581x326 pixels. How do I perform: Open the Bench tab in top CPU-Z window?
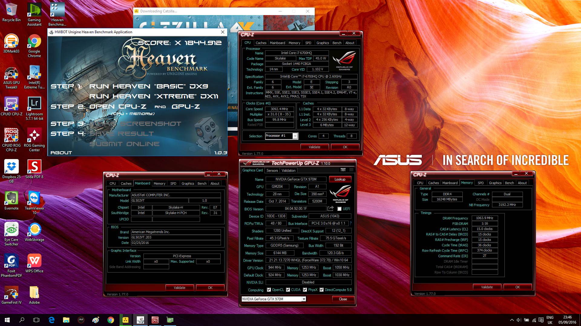tap(337, 43)
